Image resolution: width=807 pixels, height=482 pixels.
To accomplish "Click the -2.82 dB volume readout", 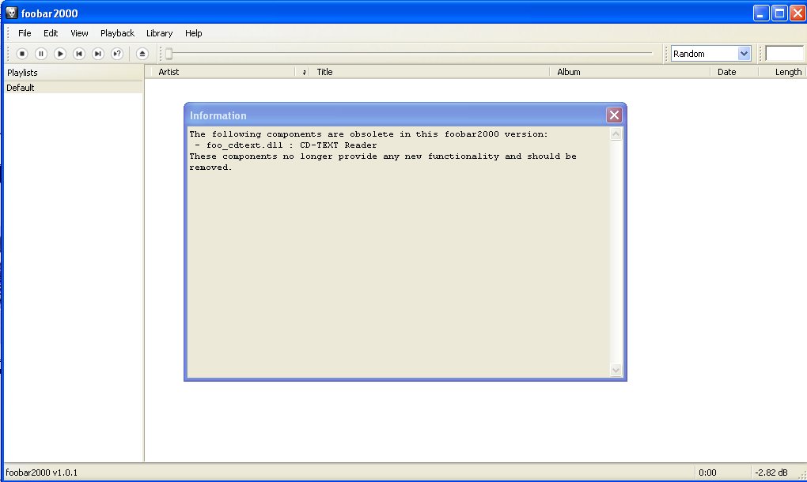I will [771, 473].
